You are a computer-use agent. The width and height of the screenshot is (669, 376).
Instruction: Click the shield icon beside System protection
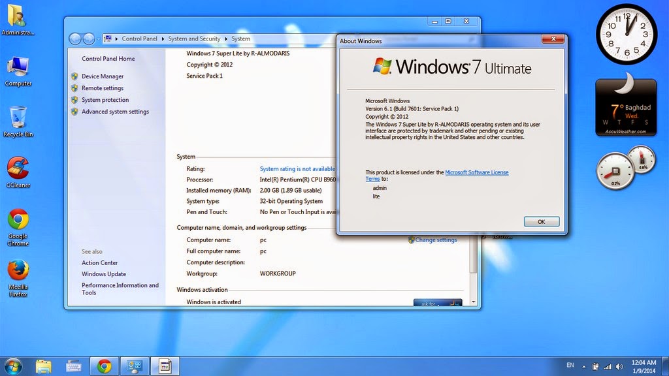74,100
